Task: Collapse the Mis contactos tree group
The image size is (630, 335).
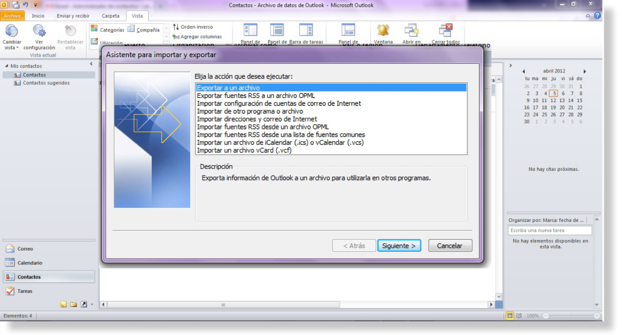Action: (6, 66)
